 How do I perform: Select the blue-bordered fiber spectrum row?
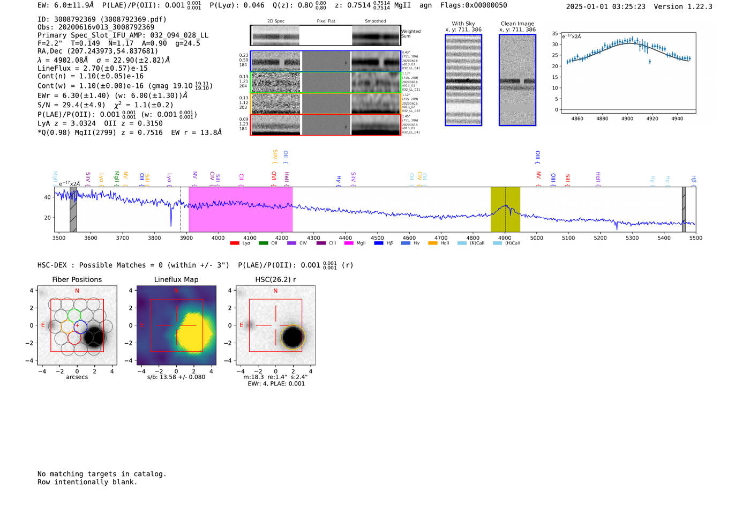click(326, 61)
